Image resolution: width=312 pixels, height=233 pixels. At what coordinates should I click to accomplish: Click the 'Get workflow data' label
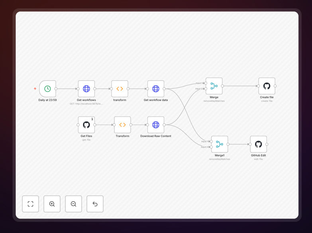(x=156, y=100)
